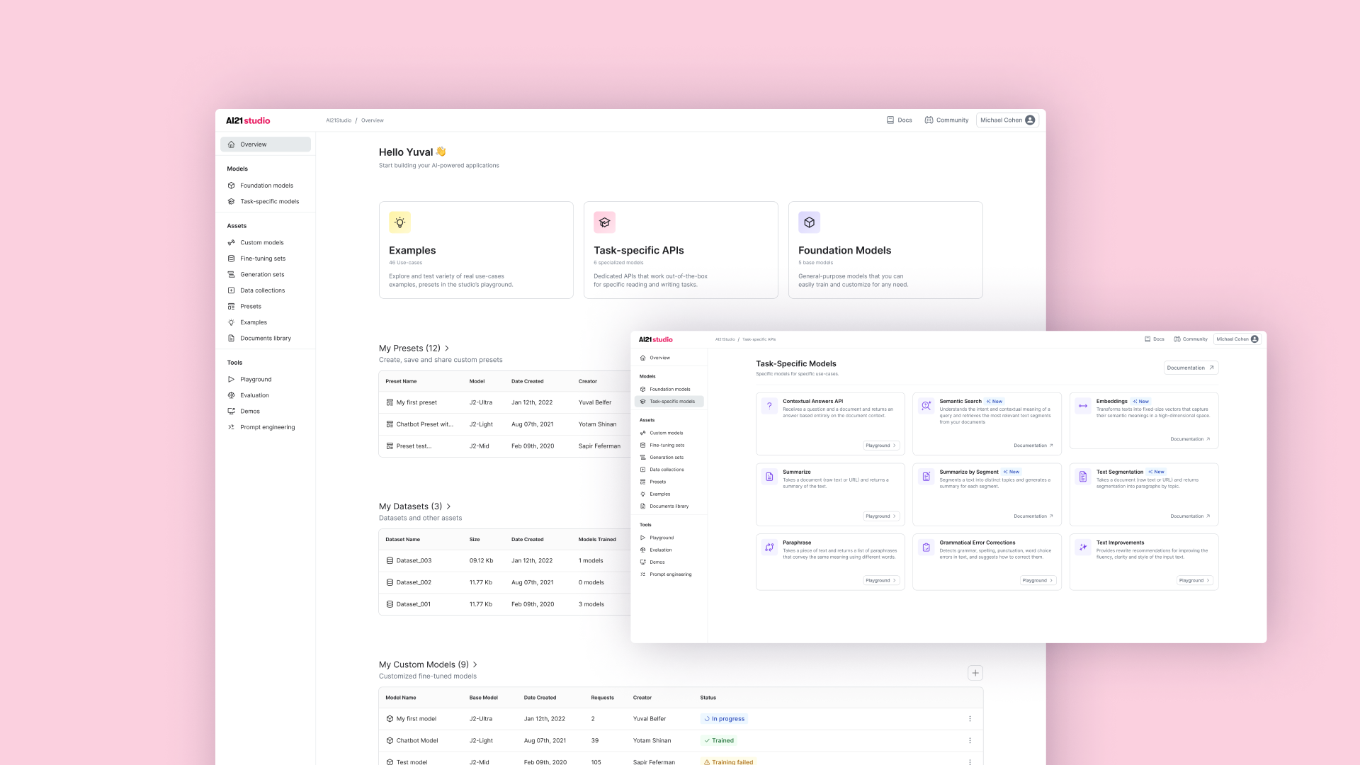Screen dimensions: 1360x765
Task: Click the Overview home icon in the front sidebar
Action: (643, 358)
